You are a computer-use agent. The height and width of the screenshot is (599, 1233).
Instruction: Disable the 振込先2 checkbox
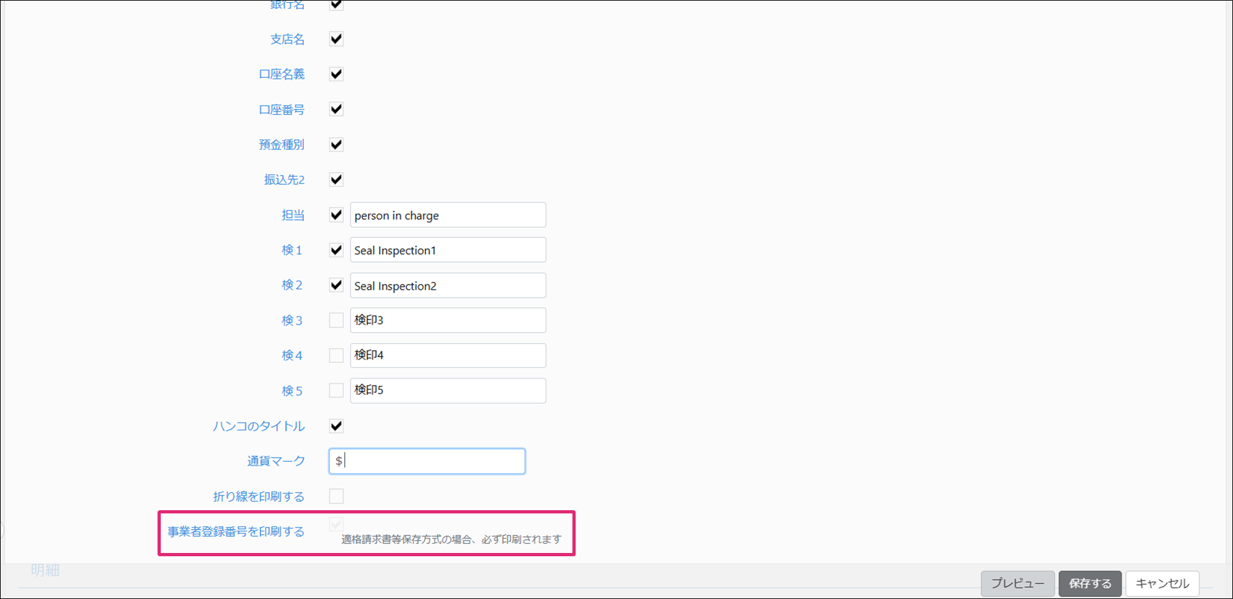pos(336,180)
